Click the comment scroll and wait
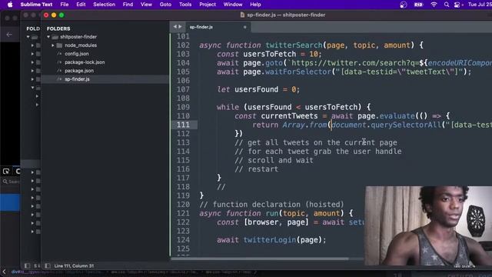 click(x=274, y=160)
